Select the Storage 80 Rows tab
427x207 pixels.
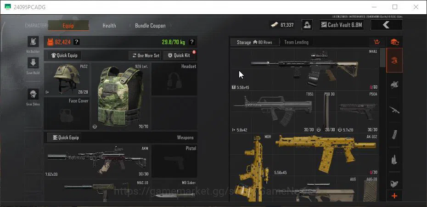point(255,42)
